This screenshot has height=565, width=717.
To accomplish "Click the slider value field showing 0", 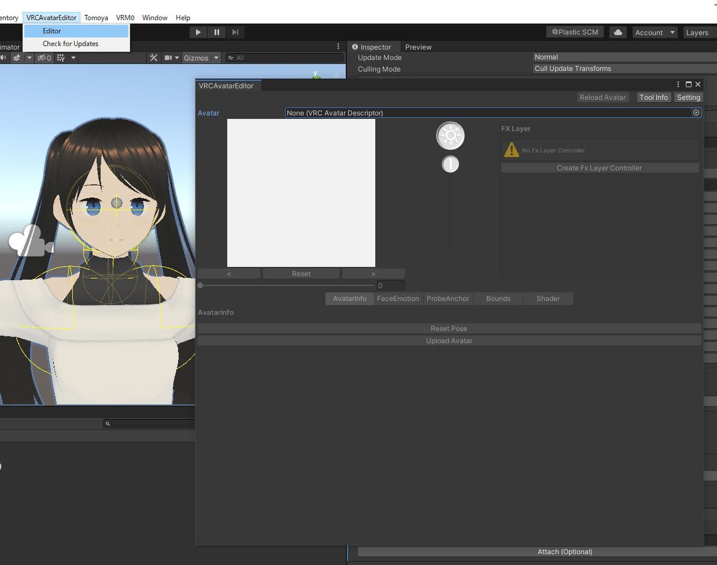I will point(391,285).
